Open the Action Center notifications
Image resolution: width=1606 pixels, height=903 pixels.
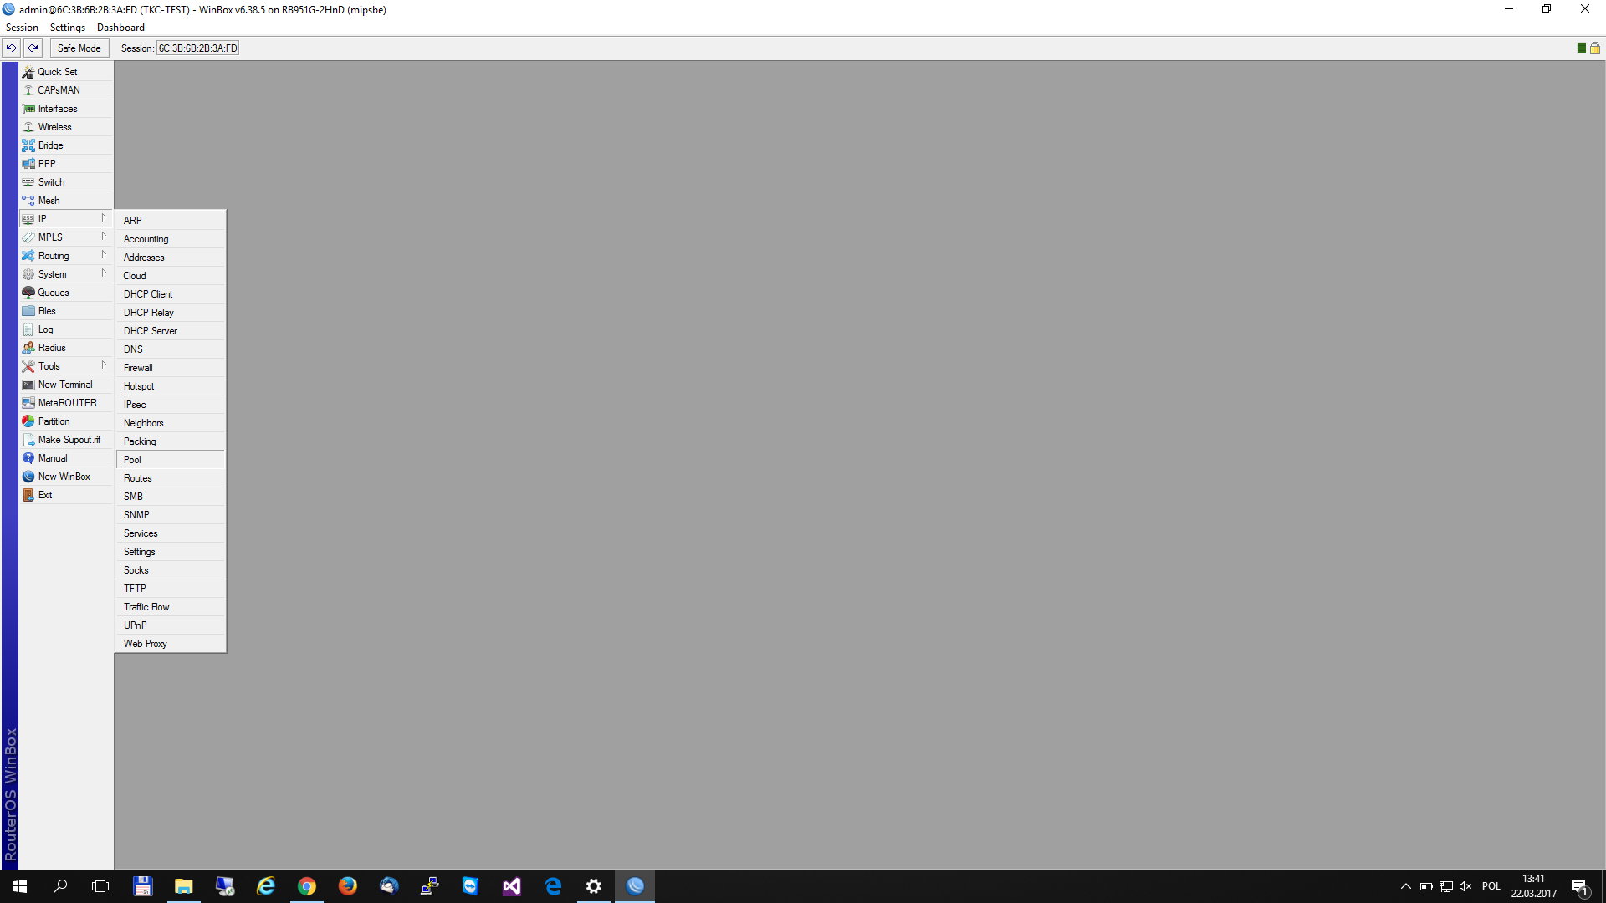click(1579, 886)
